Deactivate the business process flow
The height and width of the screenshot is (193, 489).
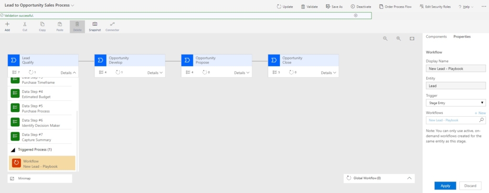tap(361, 7)
